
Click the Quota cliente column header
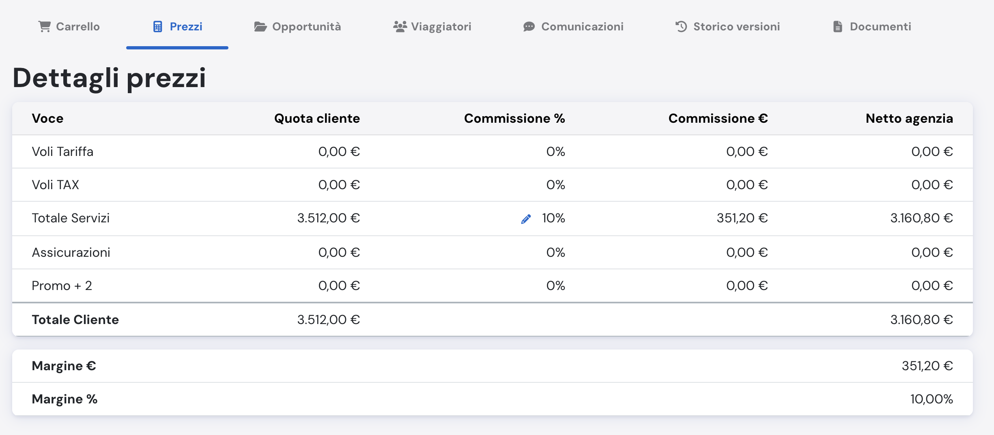click(317, 118)
